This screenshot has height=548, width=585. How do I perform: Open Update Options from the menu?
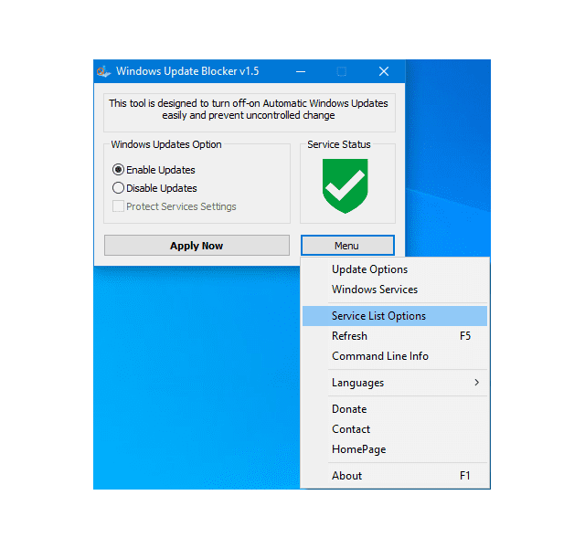[x=395, y=269]
